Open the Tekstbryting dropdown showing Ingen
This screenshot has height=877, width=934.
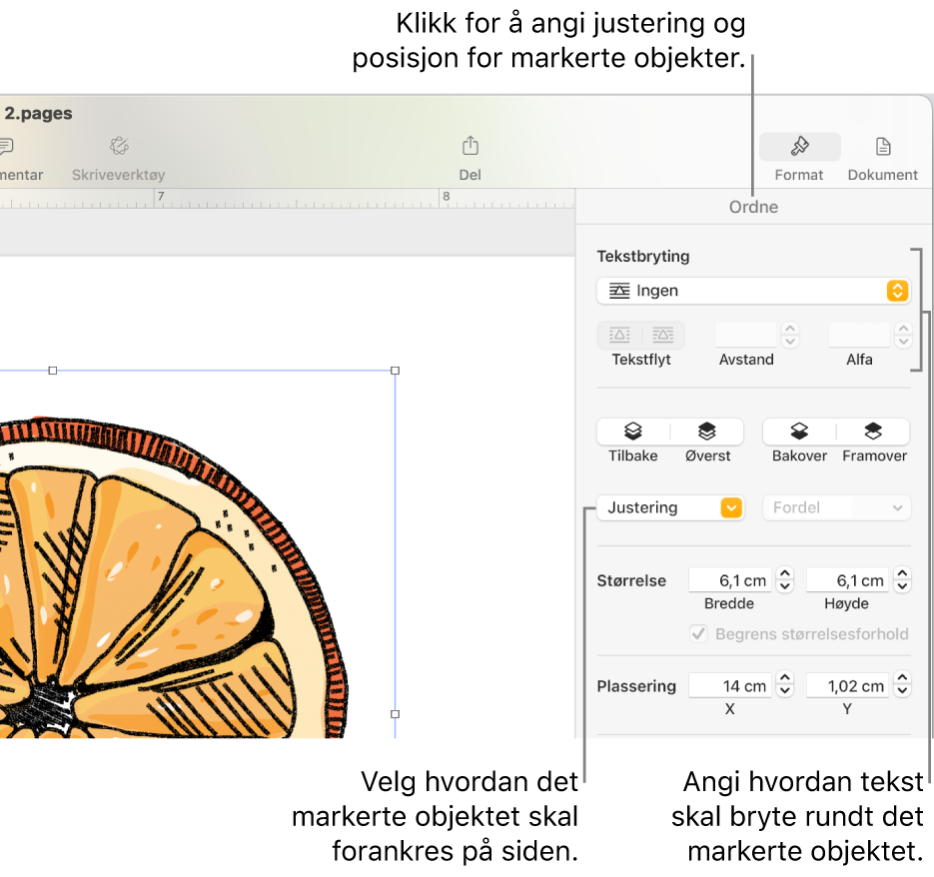[x=753, y=291]
